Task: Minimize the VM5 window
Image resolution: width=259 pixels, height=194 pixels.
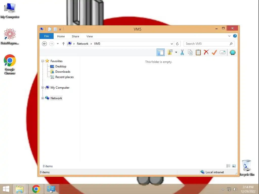Action: click(217, 28)
